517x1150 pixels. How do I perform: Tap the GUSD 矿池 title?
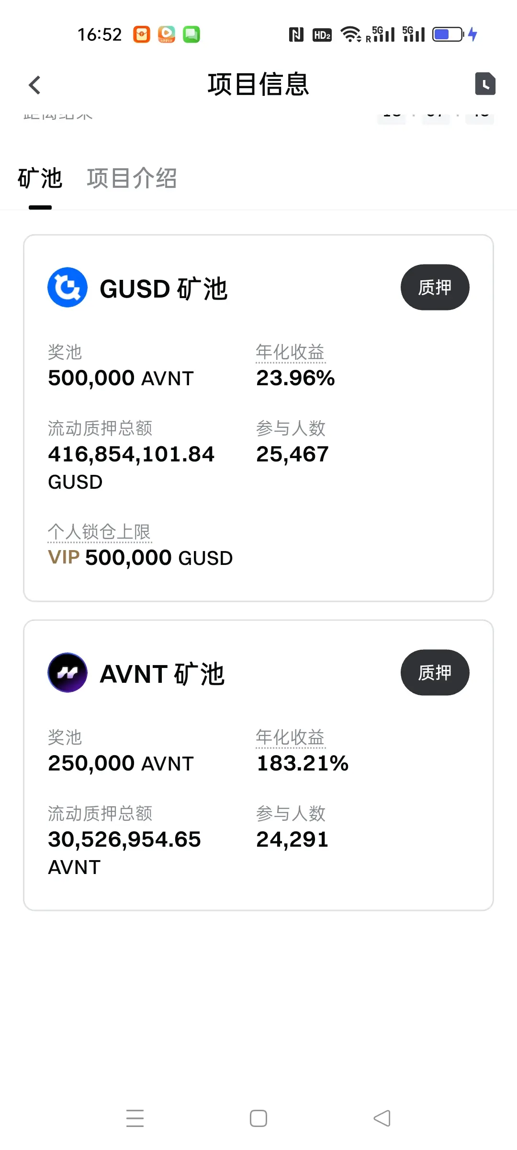point(164,288)
